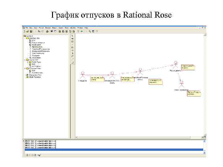Select the Anchor Note to Item tool
The width and height of the screenshot is (223, 167).
[72, 45]
